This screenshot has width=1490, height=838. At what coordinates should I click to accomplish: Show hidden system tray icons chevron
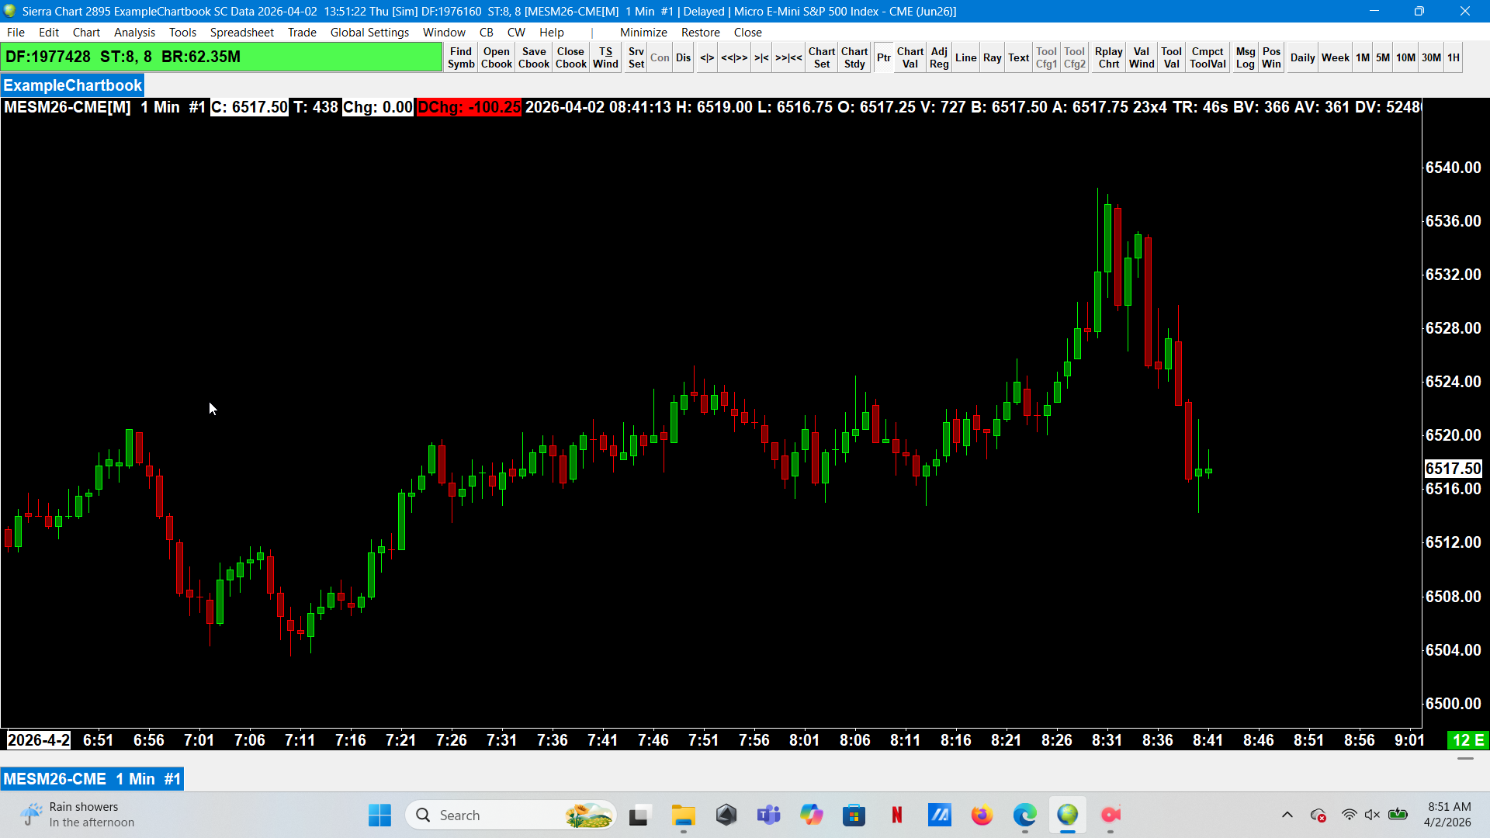pyautogui.click(x=1287, y=815)
